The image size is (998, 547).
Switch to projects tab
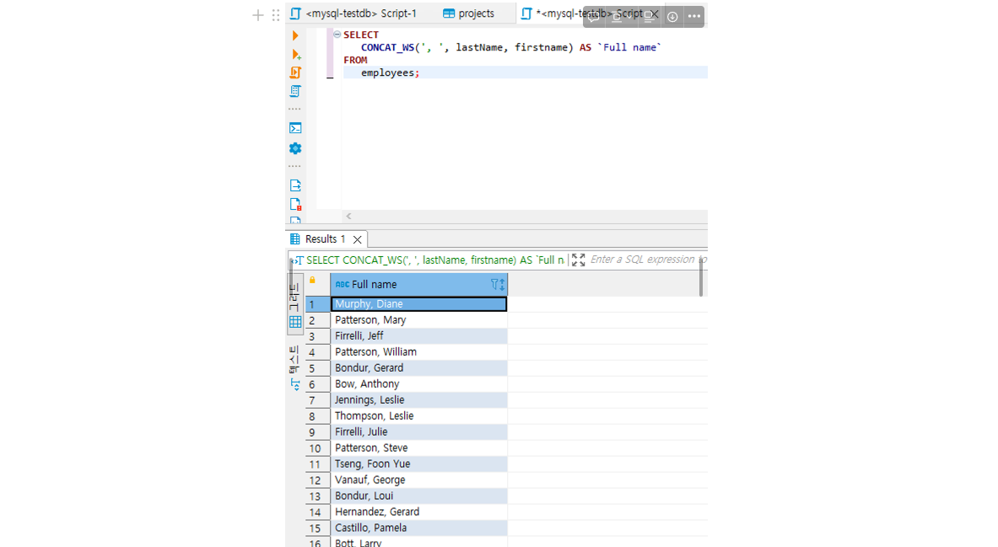[x=468, y=13]
